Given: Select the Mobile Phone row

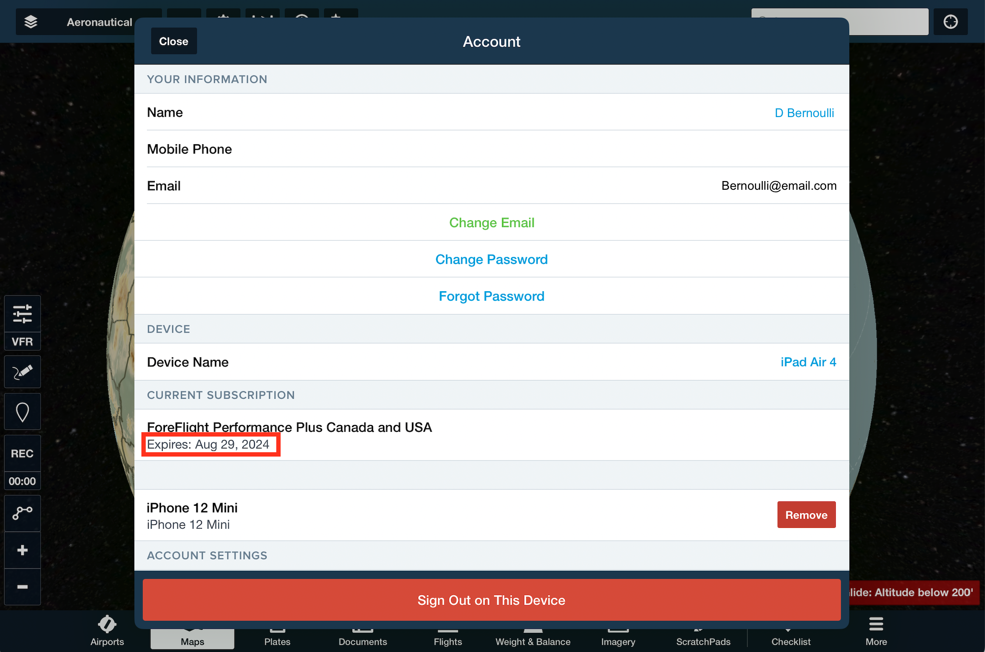Looking at the screenshot, I should click(492, 149).
